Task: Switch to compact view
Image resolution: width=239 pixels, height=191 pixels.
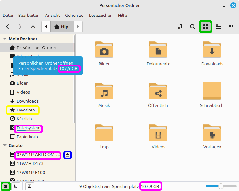Action: click(231, 27)
